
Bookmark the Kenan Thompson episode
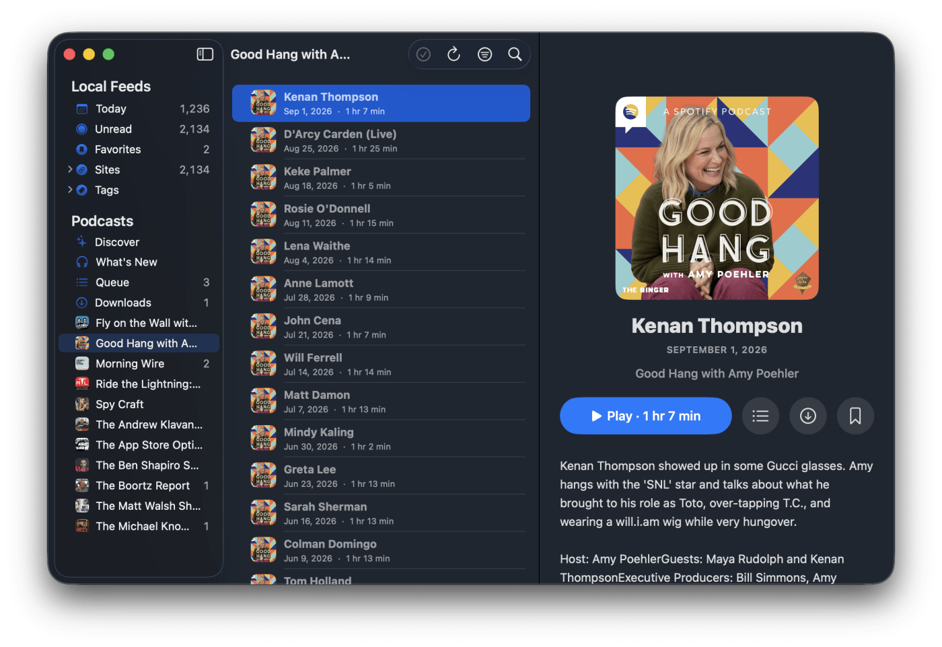click(855, 416)
